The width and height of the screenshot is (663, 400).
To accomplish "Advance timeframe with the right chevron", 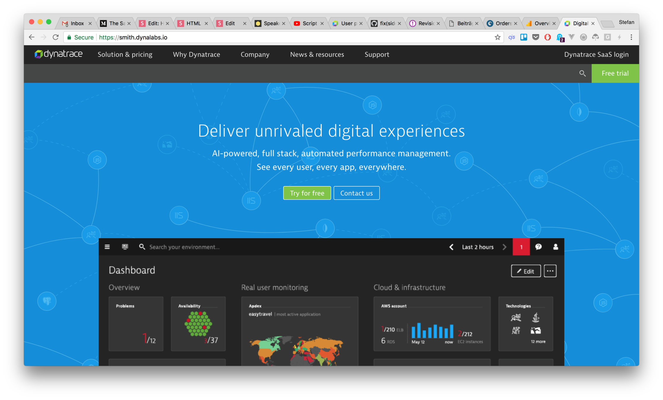I will coord(504,247).
